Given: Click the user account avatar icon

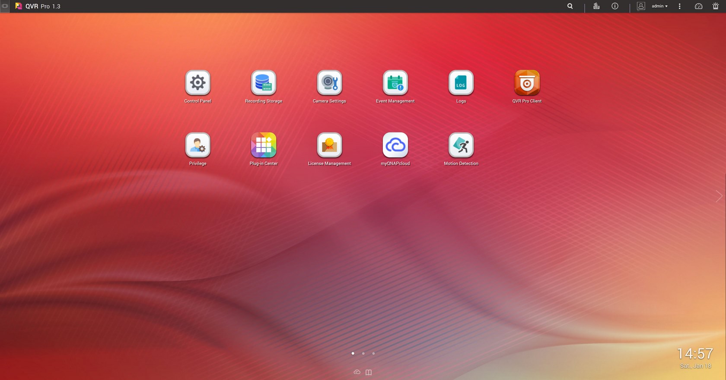Looking at the screenshot, I should point(641,6).
